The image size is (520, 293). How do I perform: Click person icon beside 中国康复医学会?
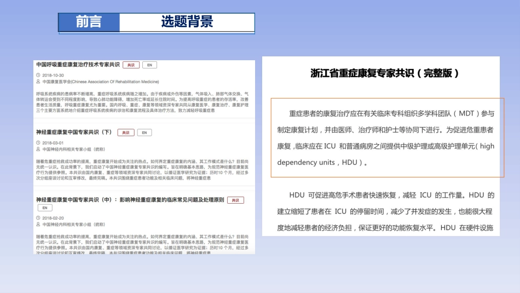click(x=38, y=82)
